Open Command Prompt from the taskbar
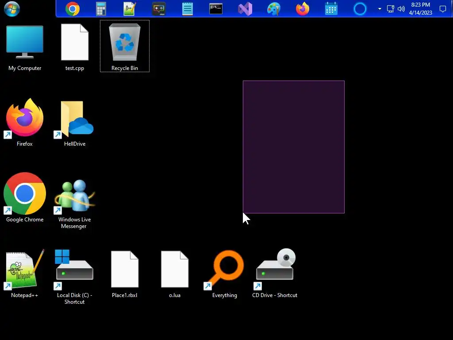453x340 pixels. (x=216, y=9)
